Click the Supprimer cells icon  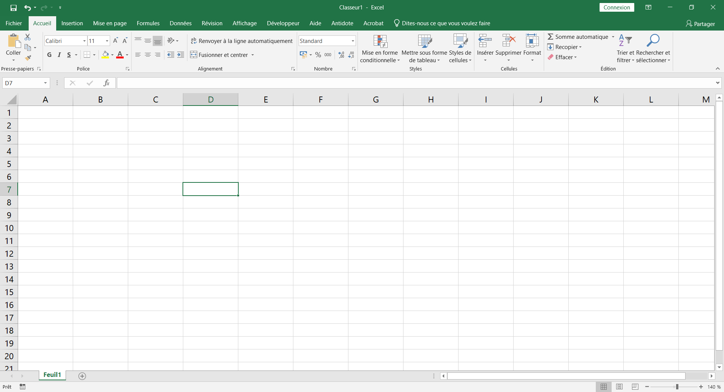pyautogui.click(x=508, y=40)
